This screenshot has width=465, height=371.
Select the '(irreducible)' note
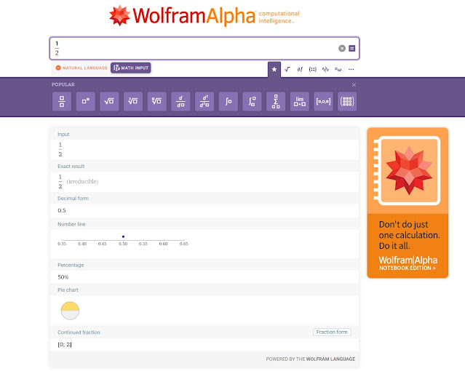click(x=82, y=181)
